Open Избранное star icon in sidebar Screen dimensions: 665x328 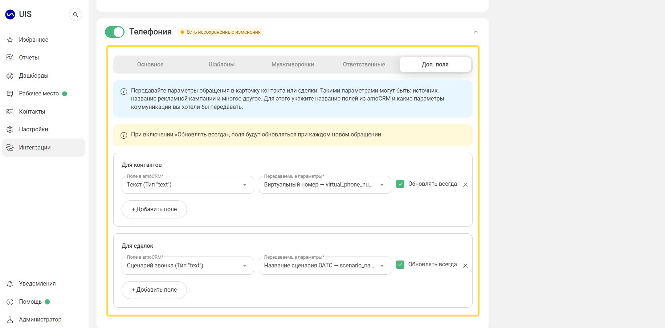click(10, 40)
